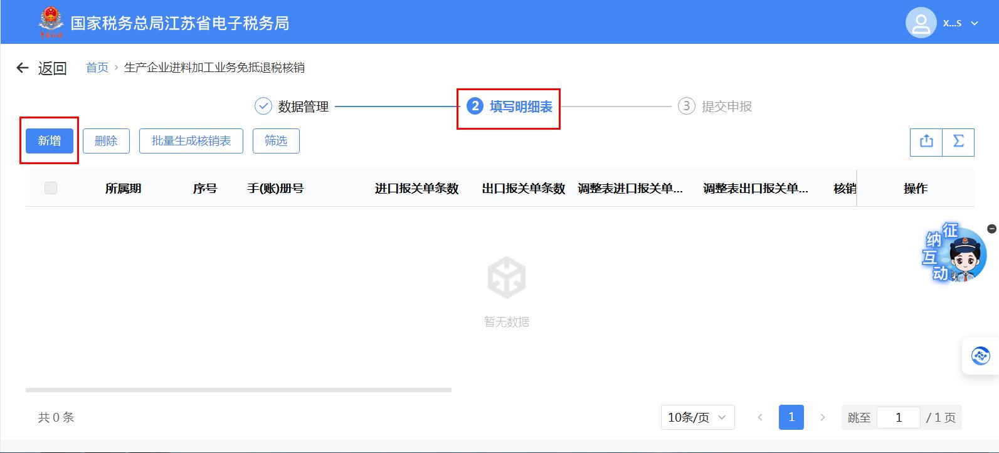
Task: Click the 批量生成核销表 button
Action: click(191, 141)
